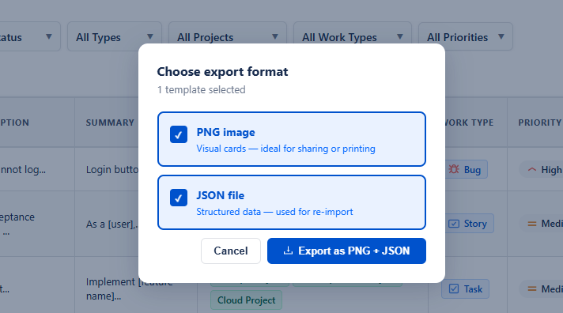Select the JSON file option card
This screenshot has height=313, width=563.
pyautogui.click(x=292, y=202)
